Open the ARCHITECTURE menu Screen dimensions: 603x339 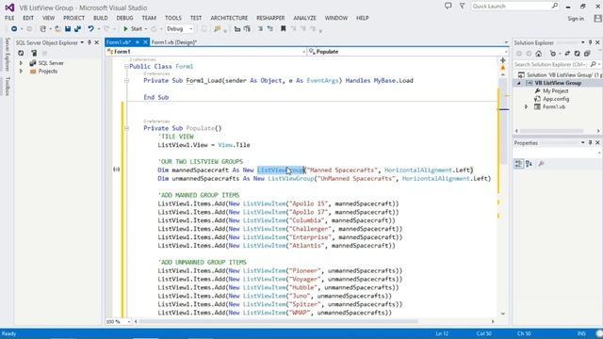229,18
